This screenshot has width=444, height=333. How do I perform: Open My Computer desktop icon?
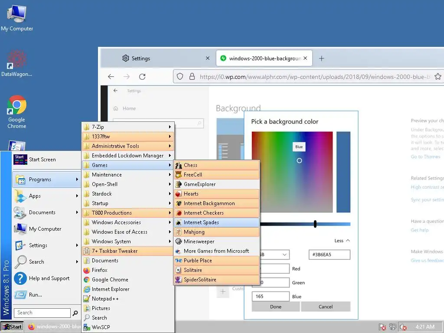(x=17, y=18)
